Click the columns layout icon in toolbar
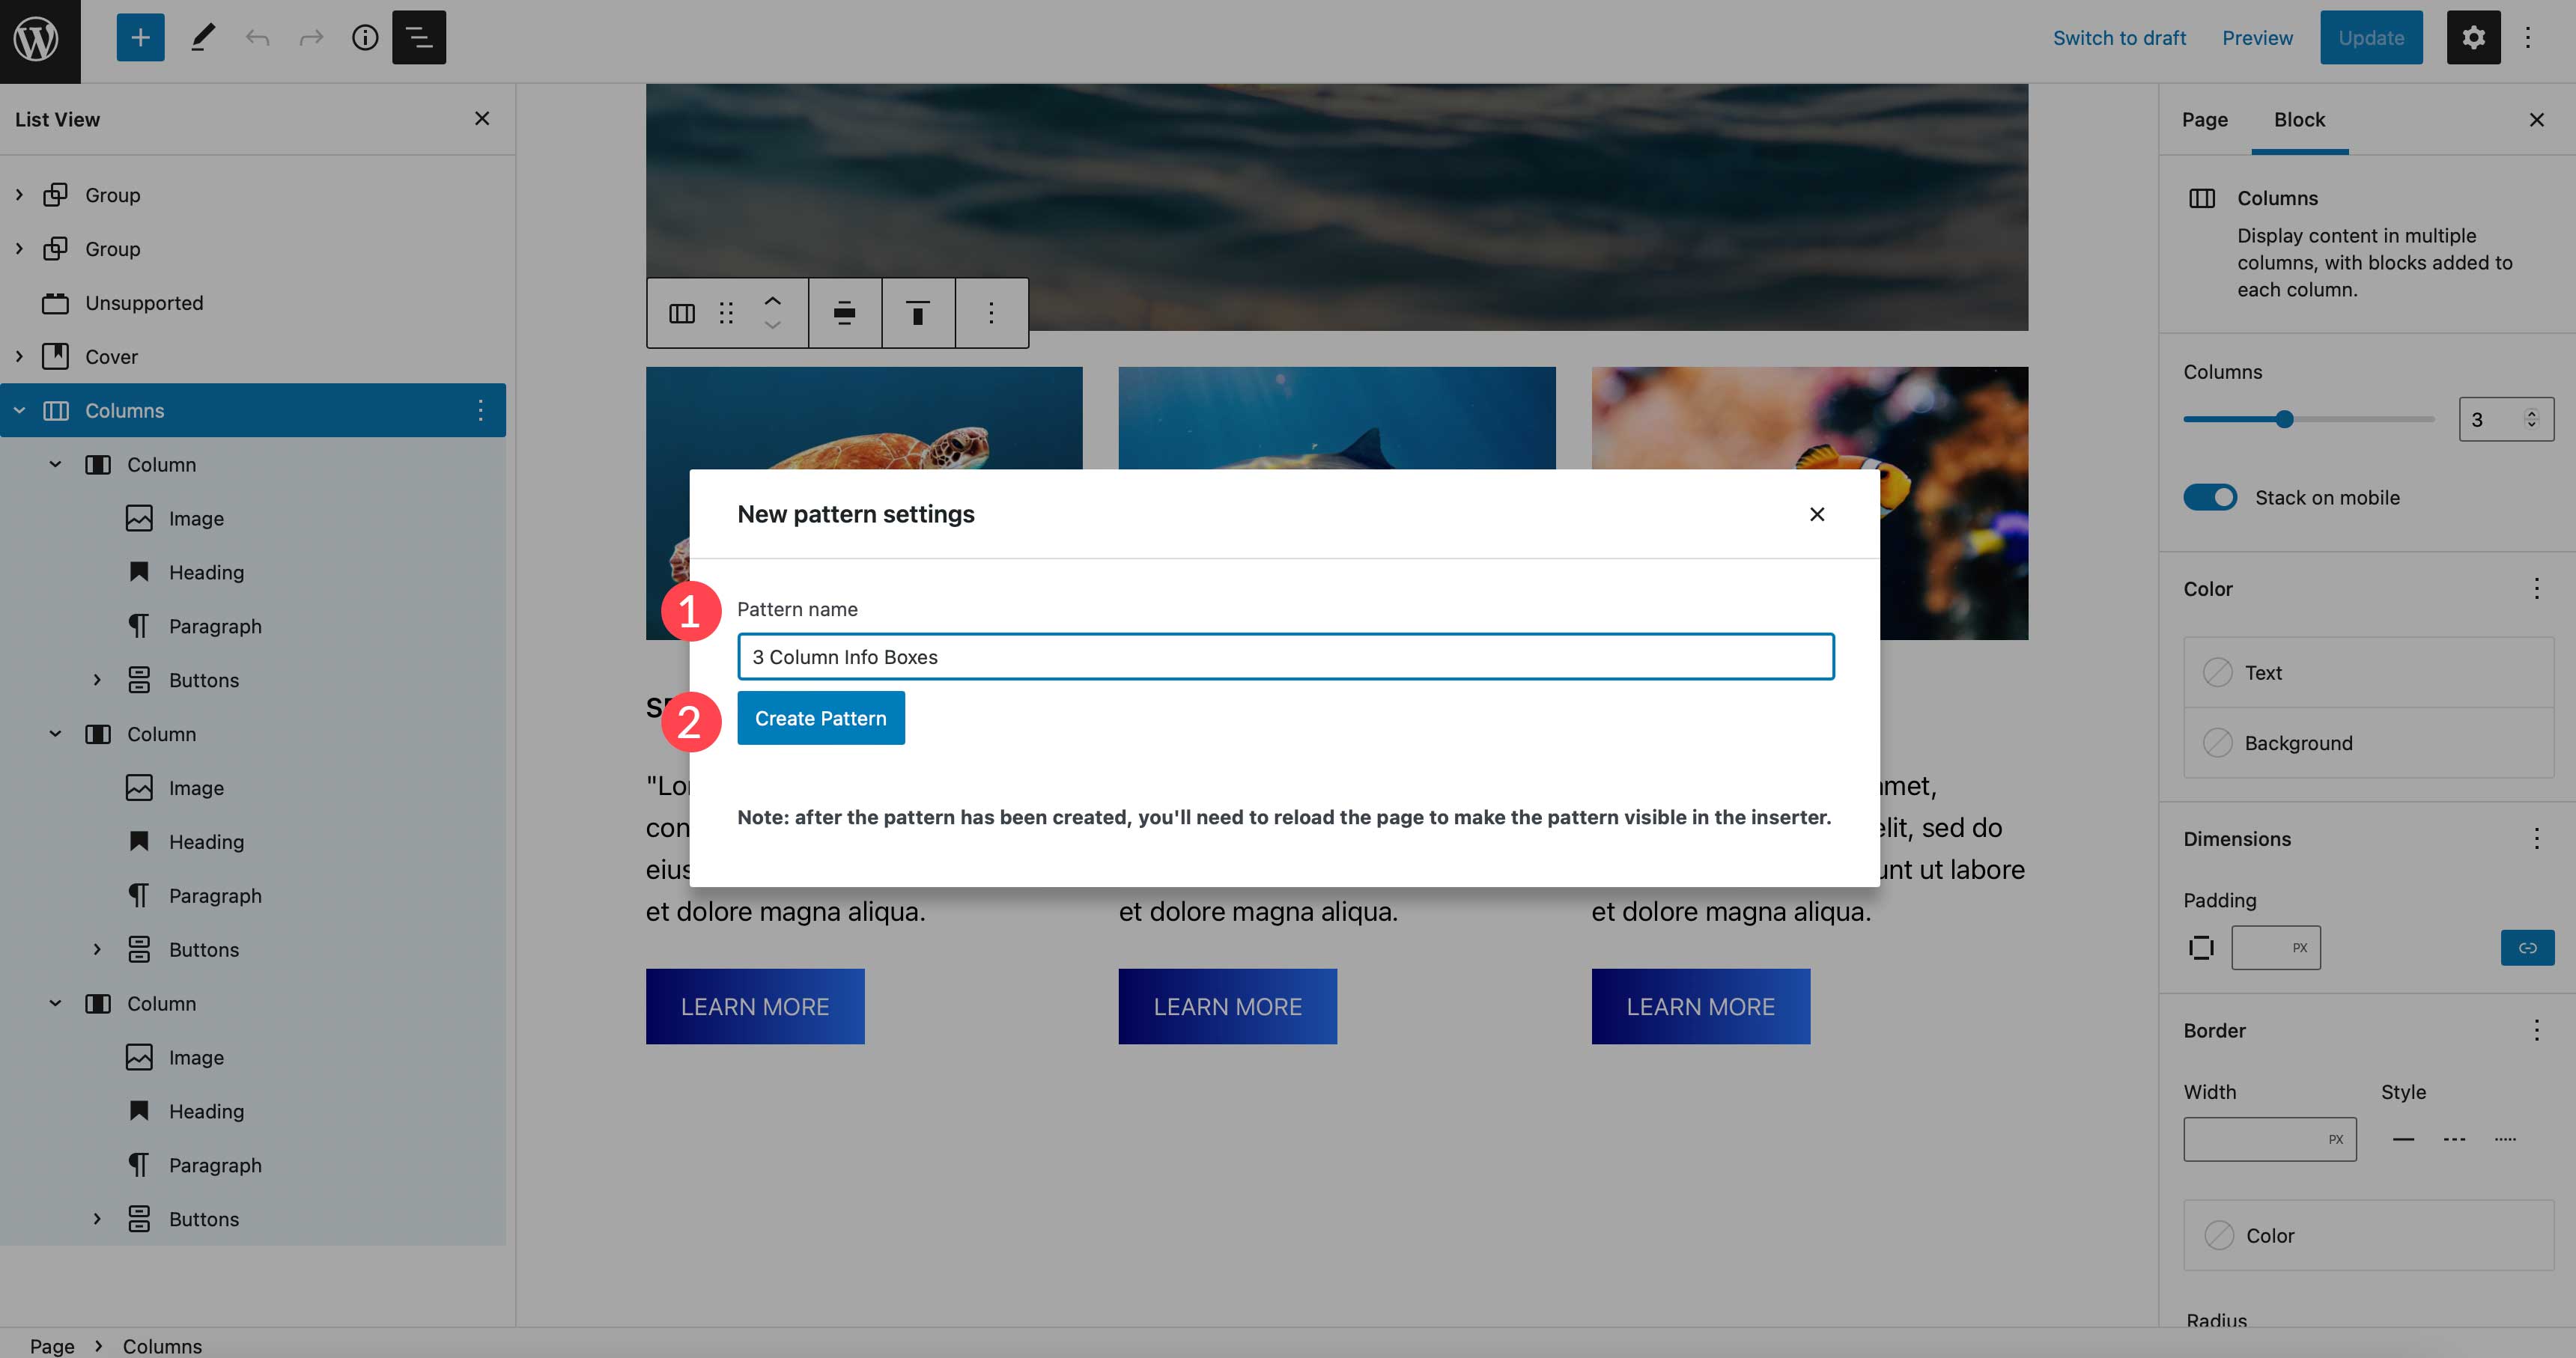The image size is (2576, 1358). point(681,312)
